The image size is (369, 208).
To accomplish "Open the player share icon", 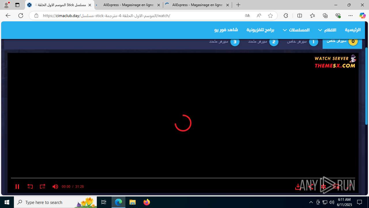I will 311,187.
